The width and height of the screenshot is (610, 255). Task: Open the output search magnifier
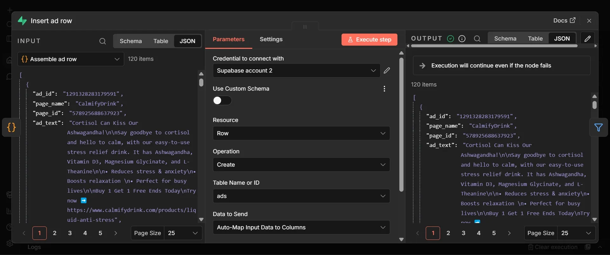coord(477,39)
